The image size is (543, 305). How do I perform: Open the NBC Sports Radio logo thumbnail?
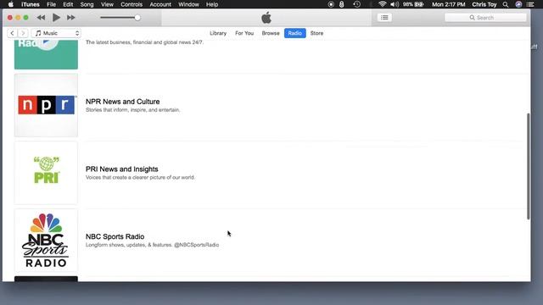pos(46,241)
